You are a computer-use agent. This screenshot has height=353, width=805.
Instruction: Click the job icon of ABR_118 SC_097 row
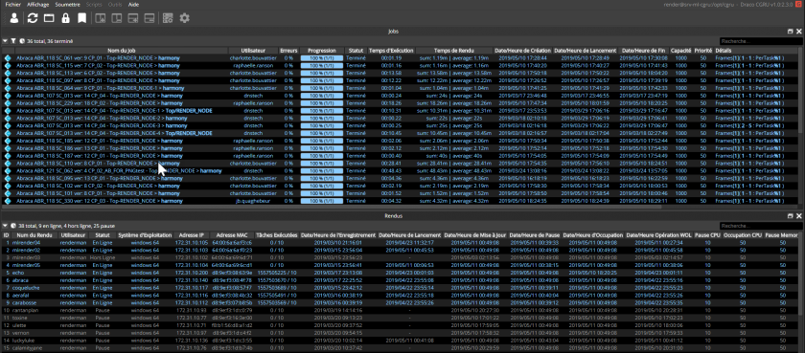(8, 80)
